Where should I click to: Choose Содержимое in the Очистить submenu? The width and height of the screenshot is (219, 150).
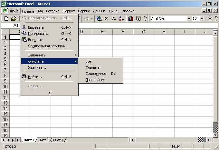(x=100, y=74)
